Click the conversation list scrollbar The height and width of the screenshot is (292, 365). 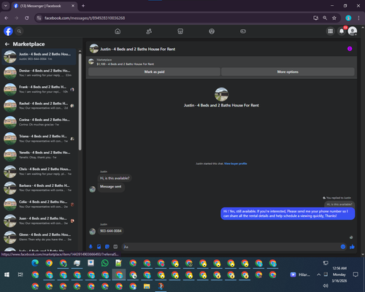pos(80,101)
